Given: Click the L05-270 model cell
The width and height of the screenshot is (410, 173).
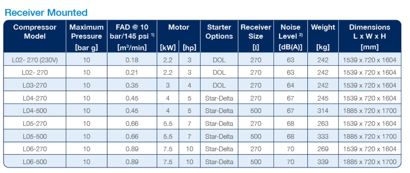Looking at the screenshot, I should pos(35,123).
